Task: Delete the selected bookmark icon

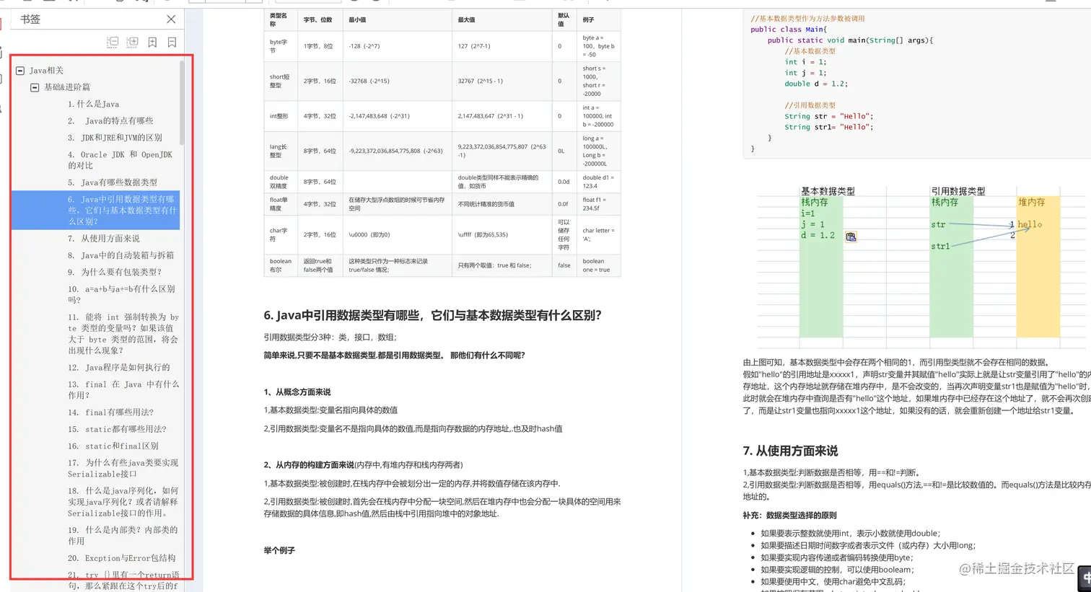Action: point(172,43)
